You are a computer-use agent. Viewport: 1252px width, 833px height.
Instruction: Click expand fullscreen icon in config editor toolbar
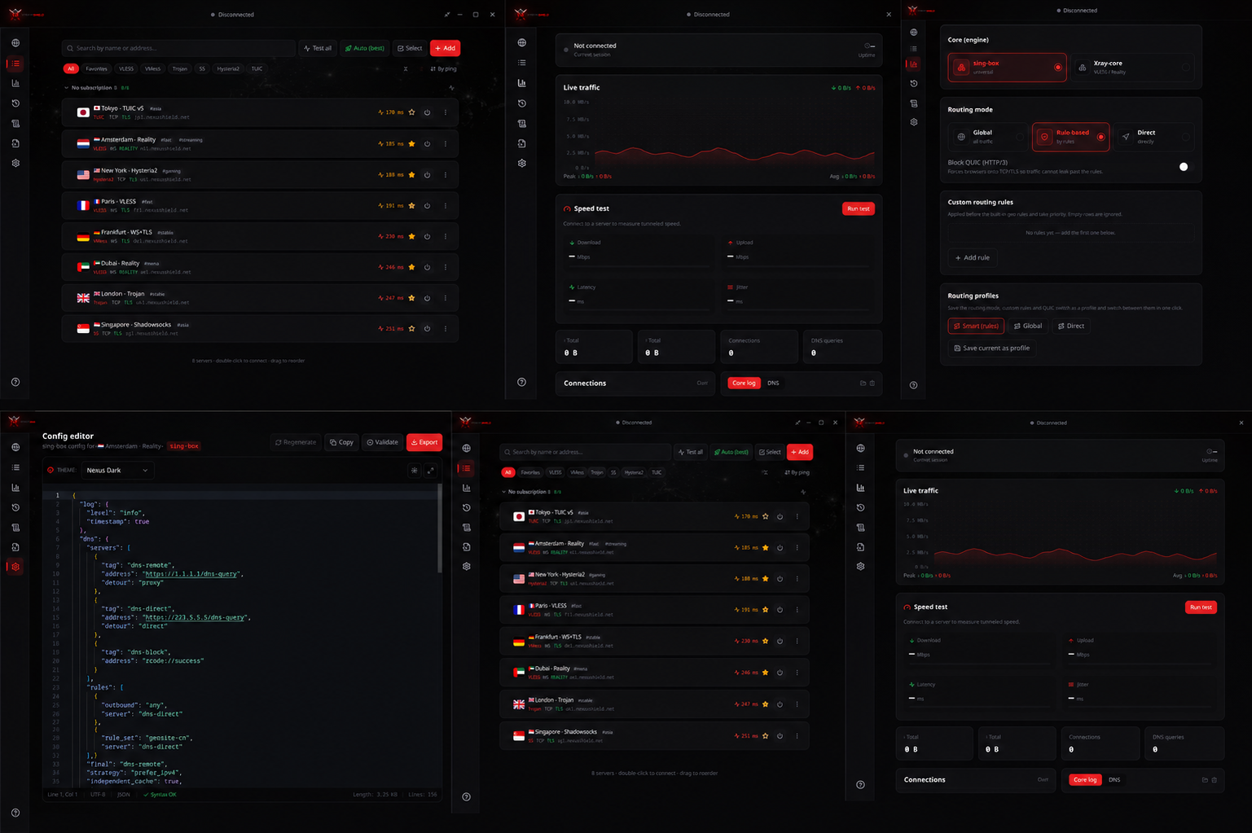(x=431, y=470)
